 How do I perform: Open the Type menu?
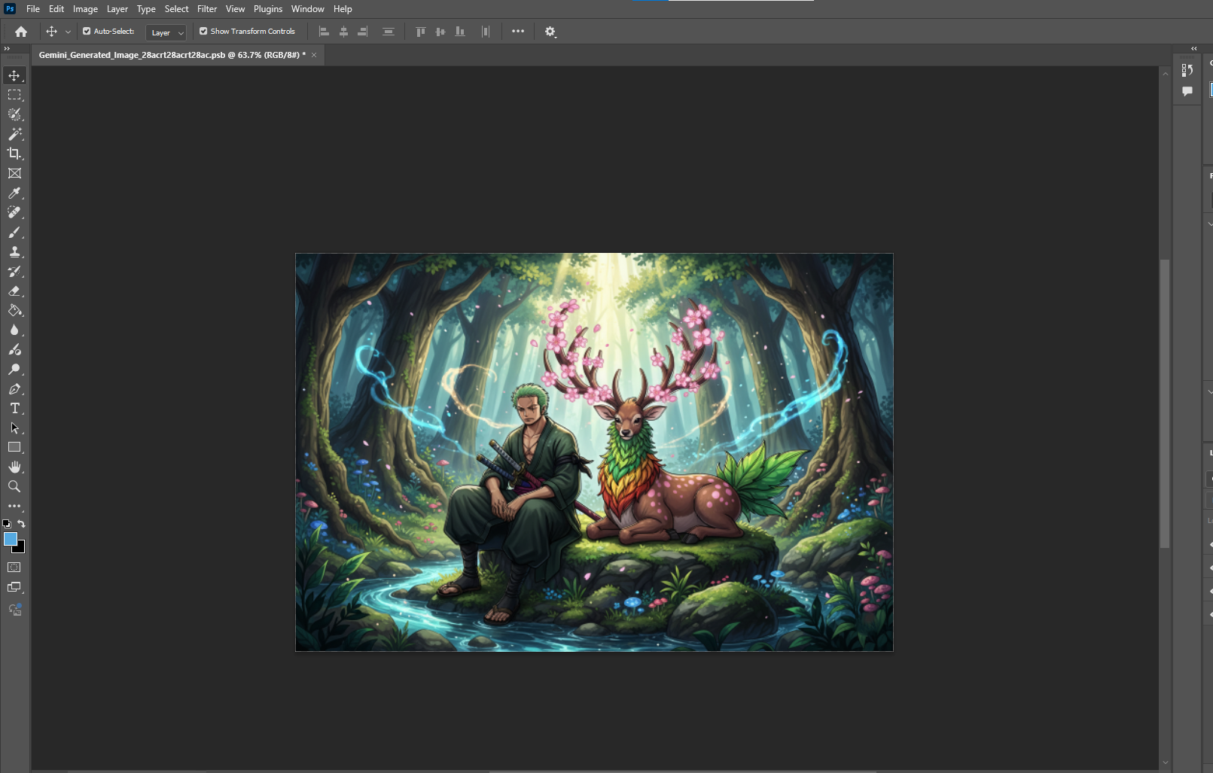pyautogui.click(x=146, y=9)
